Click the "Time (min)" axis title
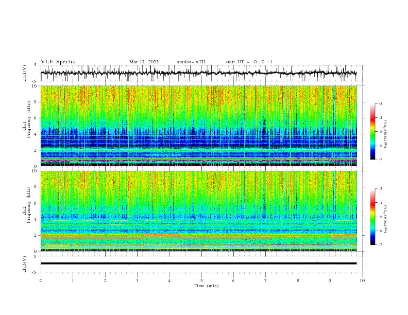Viewport: 408px width, 315px height. tap(206, 286)
